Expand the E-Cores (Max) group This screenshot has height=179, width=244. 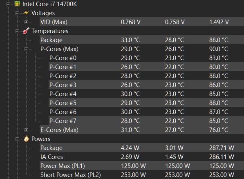pyautogui.click(x=26, y=130)
